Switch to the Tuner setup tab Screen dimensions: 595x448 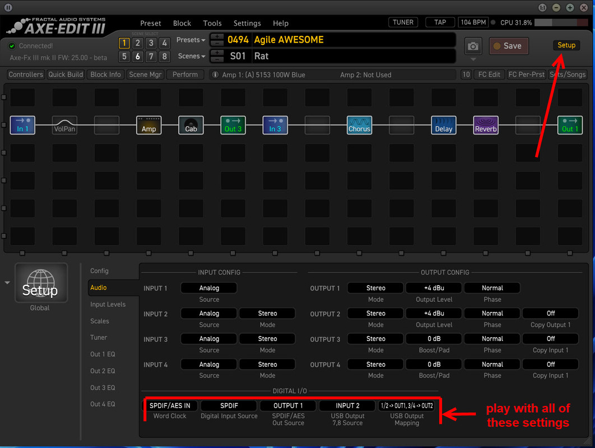coord(98,337)
